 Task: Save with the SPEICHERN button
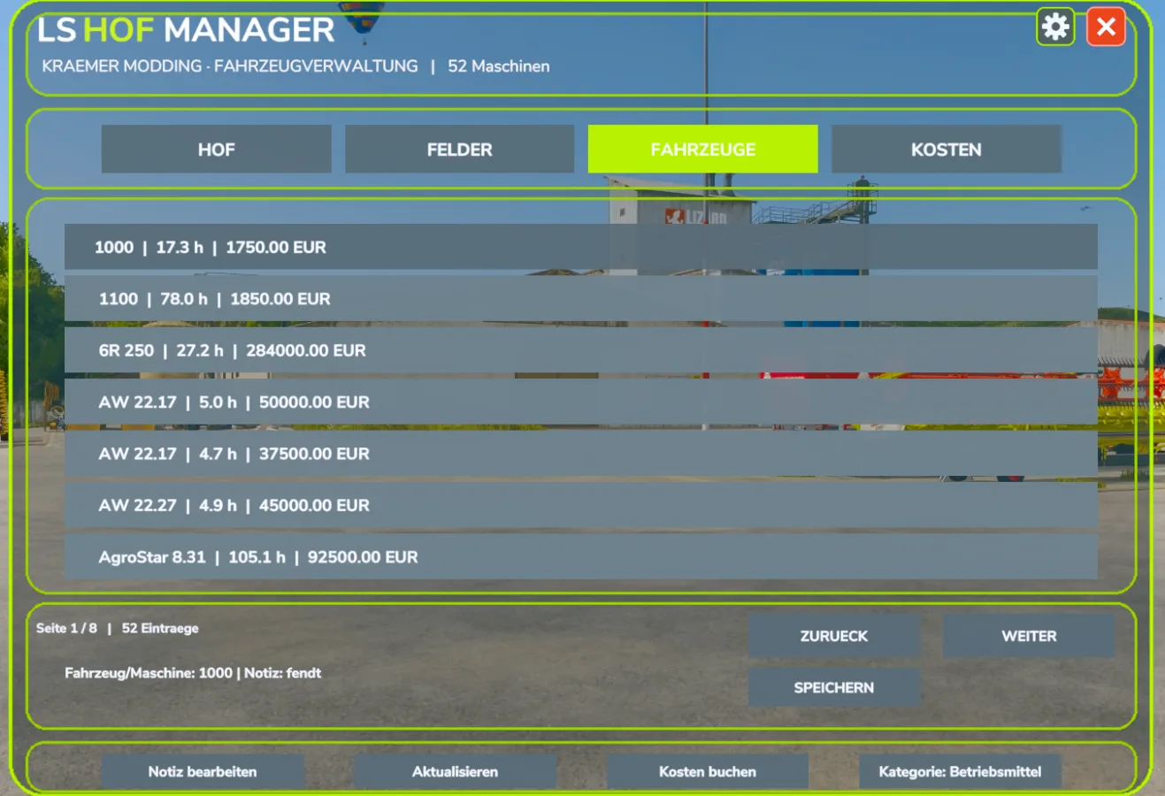click(834, 687)
